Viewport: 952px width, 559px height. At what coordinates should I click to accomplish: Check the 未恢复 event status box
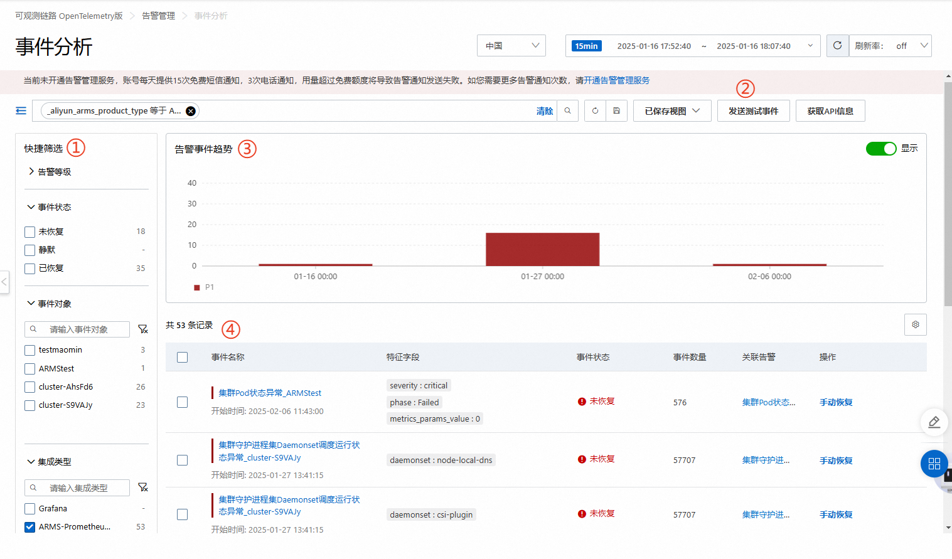point(29,232)
